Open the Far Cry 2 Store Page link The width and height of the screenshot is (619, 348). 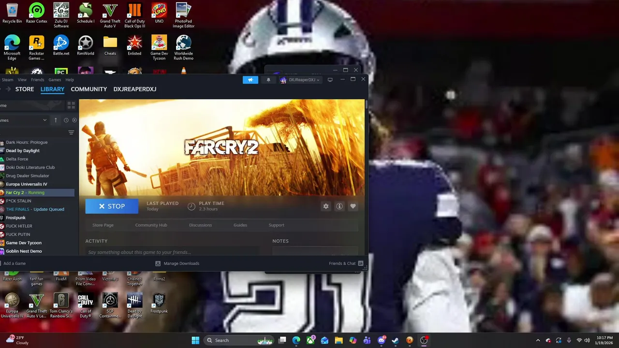[103, 225]
